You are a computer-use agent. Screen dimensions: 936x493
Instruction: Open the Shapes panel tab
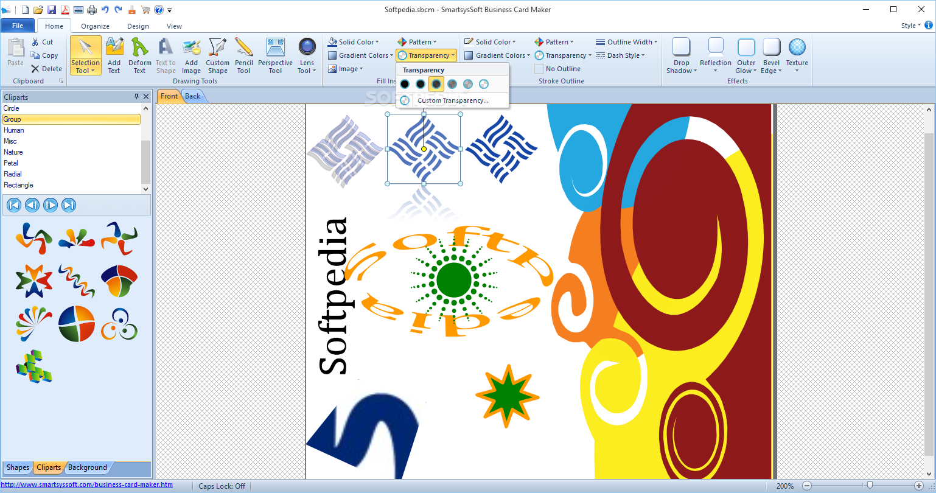tap(18, 467)
